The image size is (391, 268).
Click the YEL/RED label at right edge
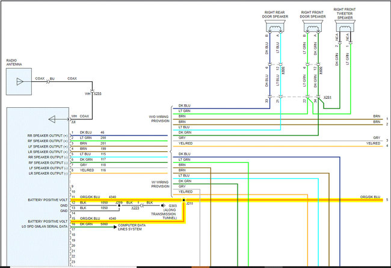tap(374, 143)
